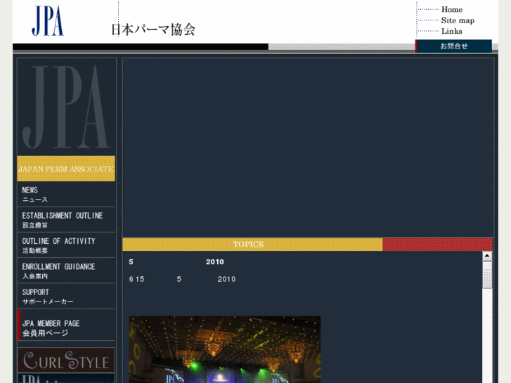
Task: Open the Home link
Action: coord(452,9)
